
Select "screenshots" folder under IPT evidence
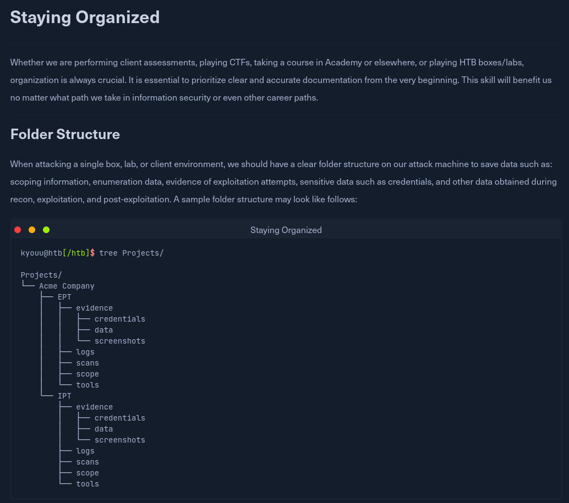click(x=119, y=440)
